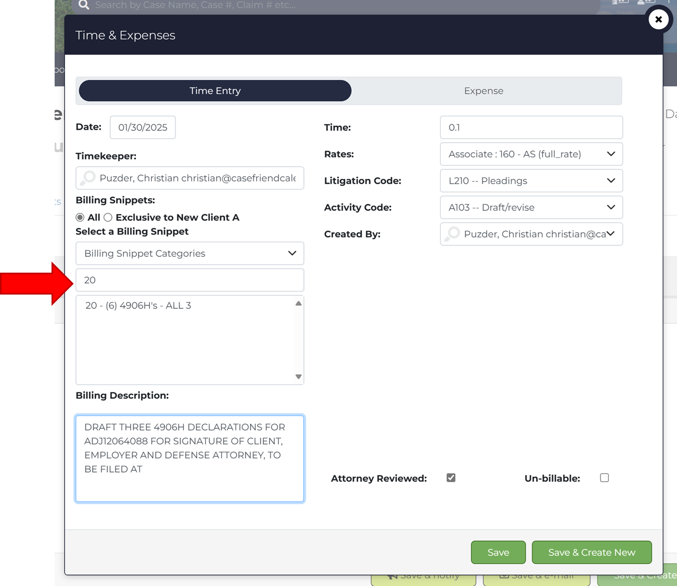The height and width of the screenshot is (586, 677).
Task: Switch to the Expense tab
Action: click(x=483, y=91)
